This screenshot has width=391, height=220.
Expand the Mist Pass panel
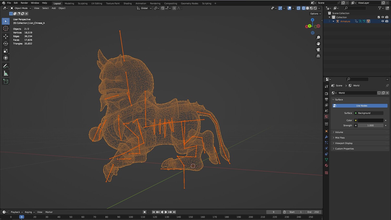point(360,138)
